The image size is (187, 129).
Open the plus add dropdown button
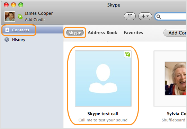coord(145,16)
